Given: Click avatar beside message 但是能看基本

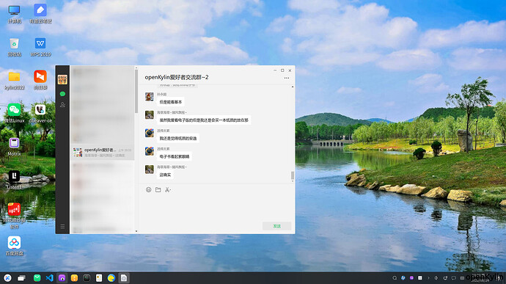Looking at the screenshot, I should coord(150,97).
